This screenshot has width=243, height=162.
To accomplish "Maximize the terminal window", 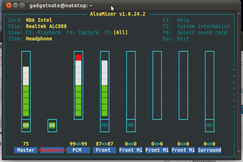I will (x=22, y=5).
